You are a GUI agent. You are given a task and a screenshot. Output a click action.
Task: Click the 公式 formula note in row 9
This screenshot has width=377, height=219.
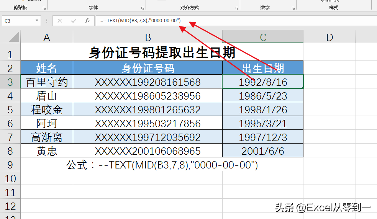(x=162, y=165)
